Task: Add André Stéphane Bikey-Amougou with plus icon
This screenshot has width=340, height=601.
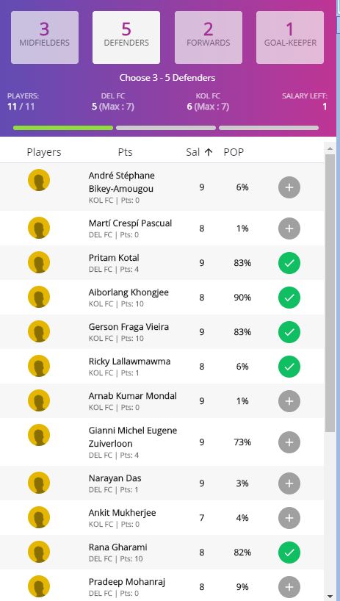Action: click(x=289, y=187)
